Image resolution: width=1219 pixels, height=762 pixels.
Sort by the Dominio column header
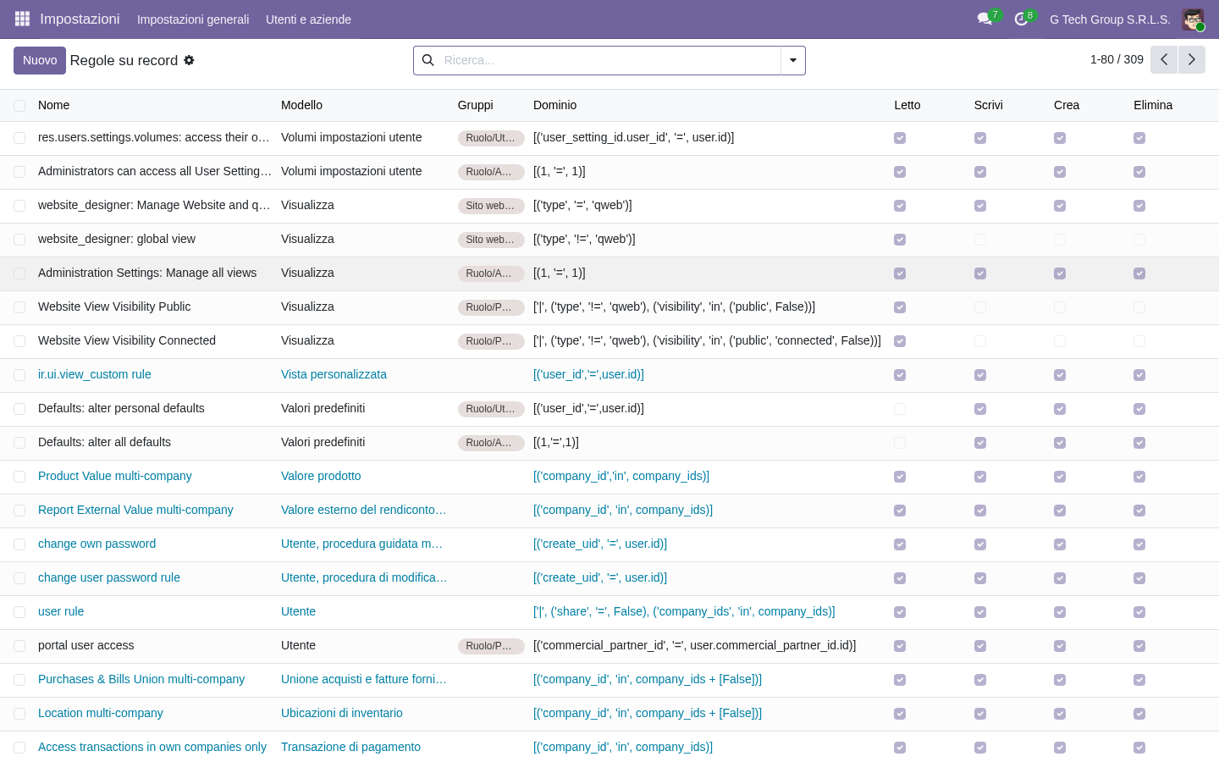point(554,105)
